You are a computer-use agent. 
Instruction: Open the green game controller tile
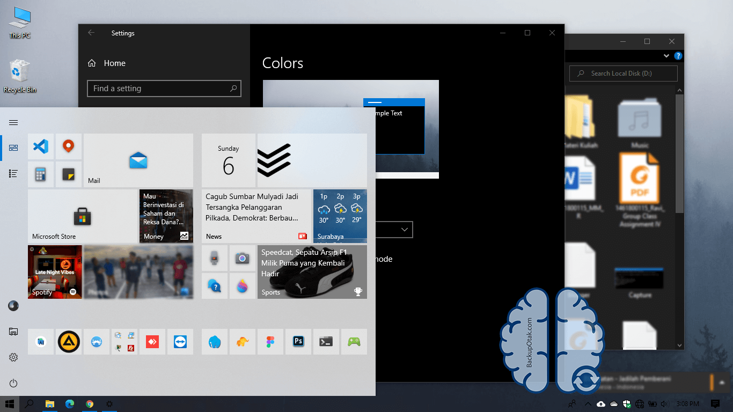pos(354,342)
